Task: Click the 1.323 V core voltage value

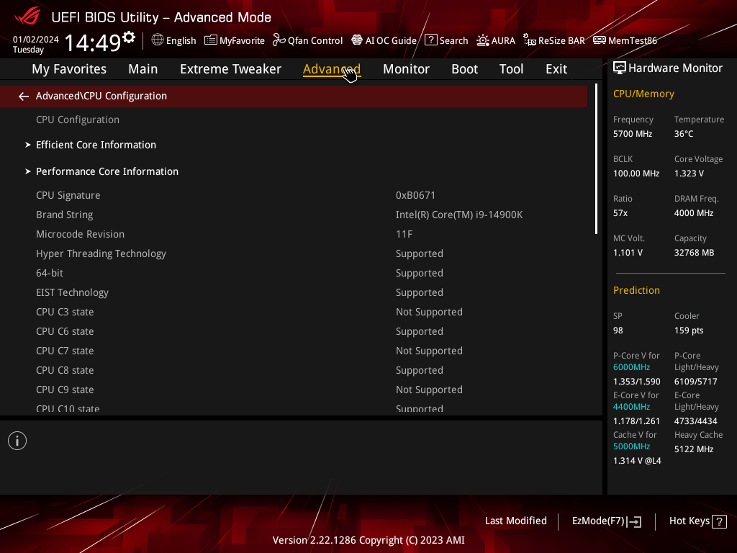Action: [x=689, y=174]
